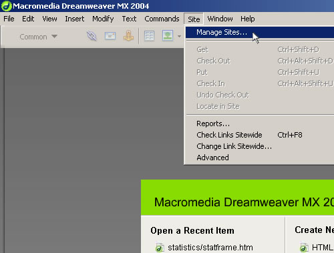
Task: Open the Edit menu
Action: [x=28, y=19]
